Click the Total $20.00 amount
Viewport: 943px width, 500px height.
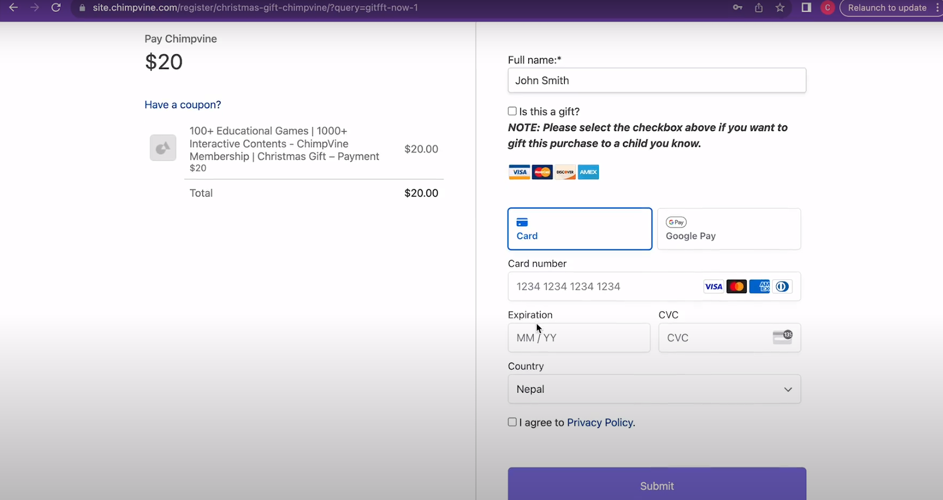coord(421,193)
